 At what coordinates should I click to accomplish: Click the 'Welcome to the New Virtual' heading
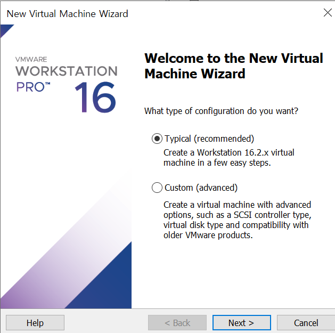234,58
